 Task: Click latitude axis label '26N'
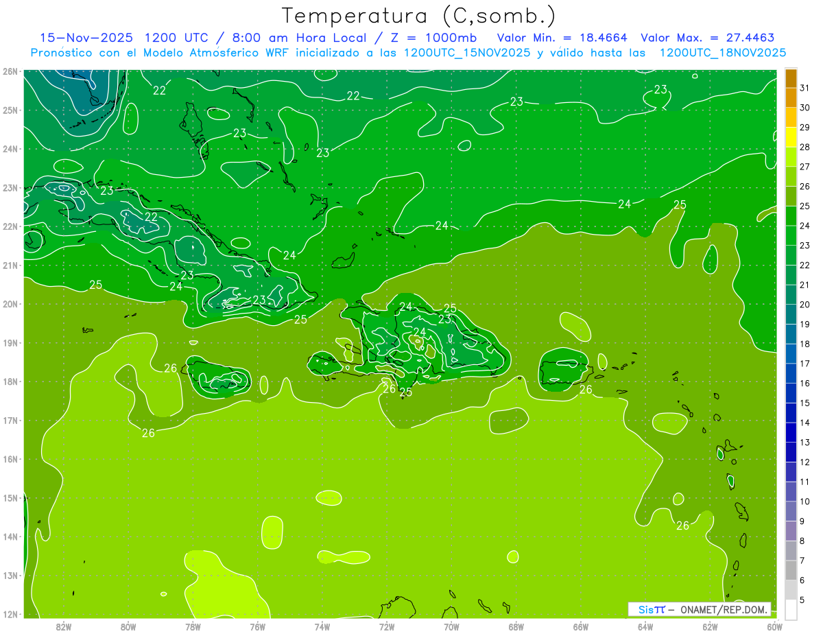(10, 71)
